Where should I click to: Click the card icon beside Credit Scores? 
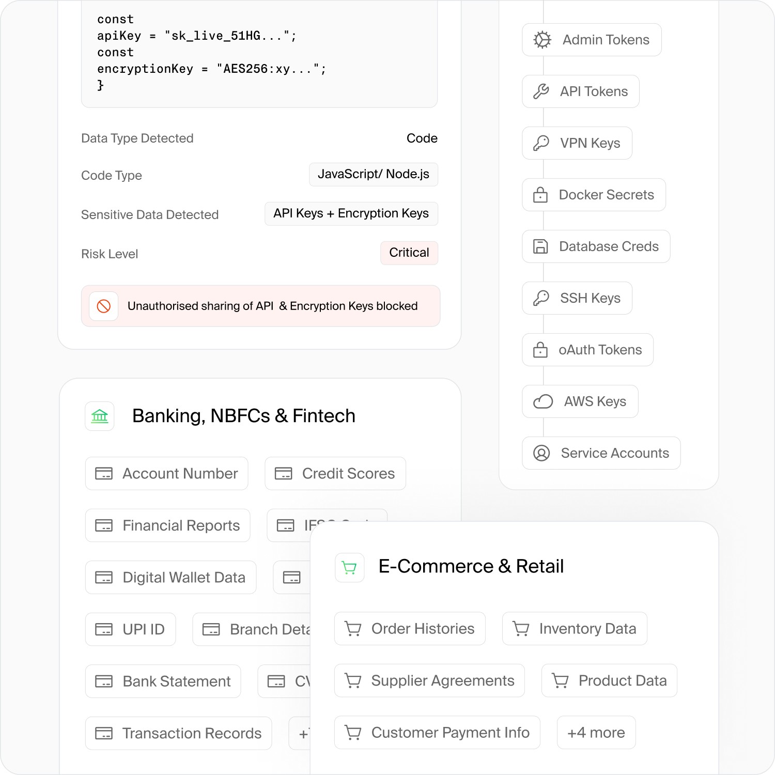click(284, 473)
